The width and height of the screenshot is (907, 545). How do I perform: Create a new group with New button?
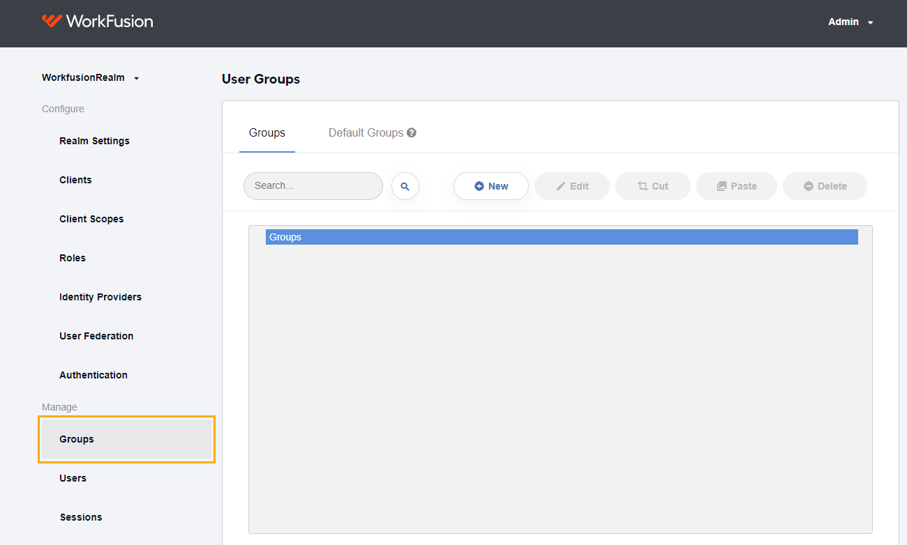pyautogui.click(x=491, y=186)
